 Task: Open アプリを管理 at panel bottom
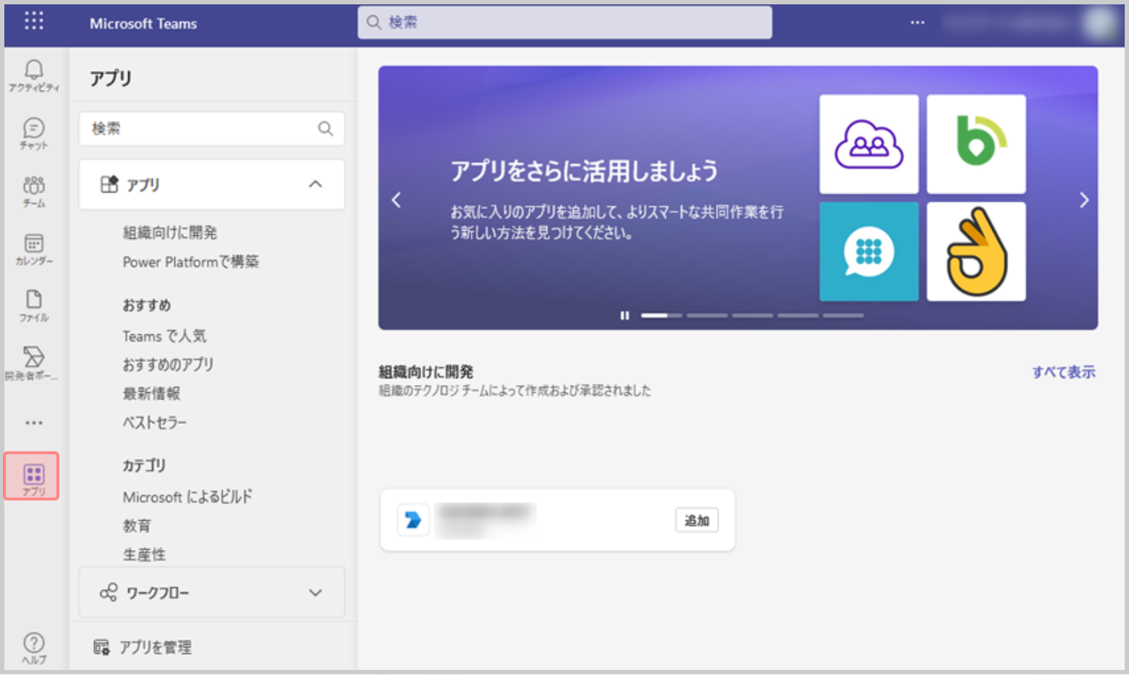tap(155, 647)
